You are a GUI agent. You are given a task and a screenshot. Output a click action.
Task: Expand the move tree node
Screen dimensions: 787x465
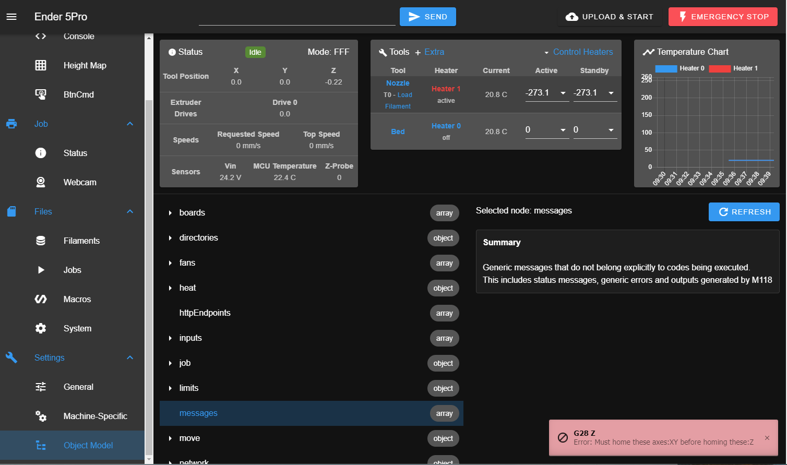[x=170, y=438]
